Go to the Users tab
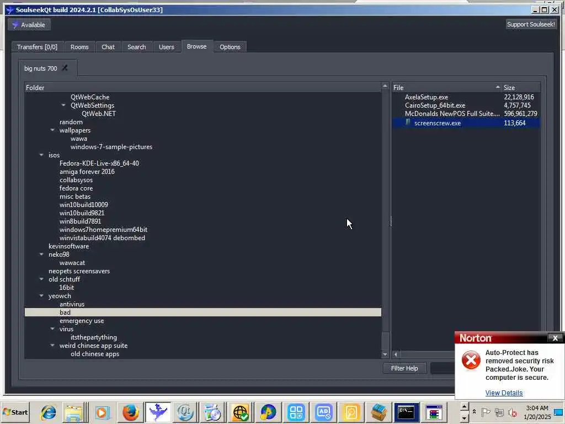 [x=167, y=47]
